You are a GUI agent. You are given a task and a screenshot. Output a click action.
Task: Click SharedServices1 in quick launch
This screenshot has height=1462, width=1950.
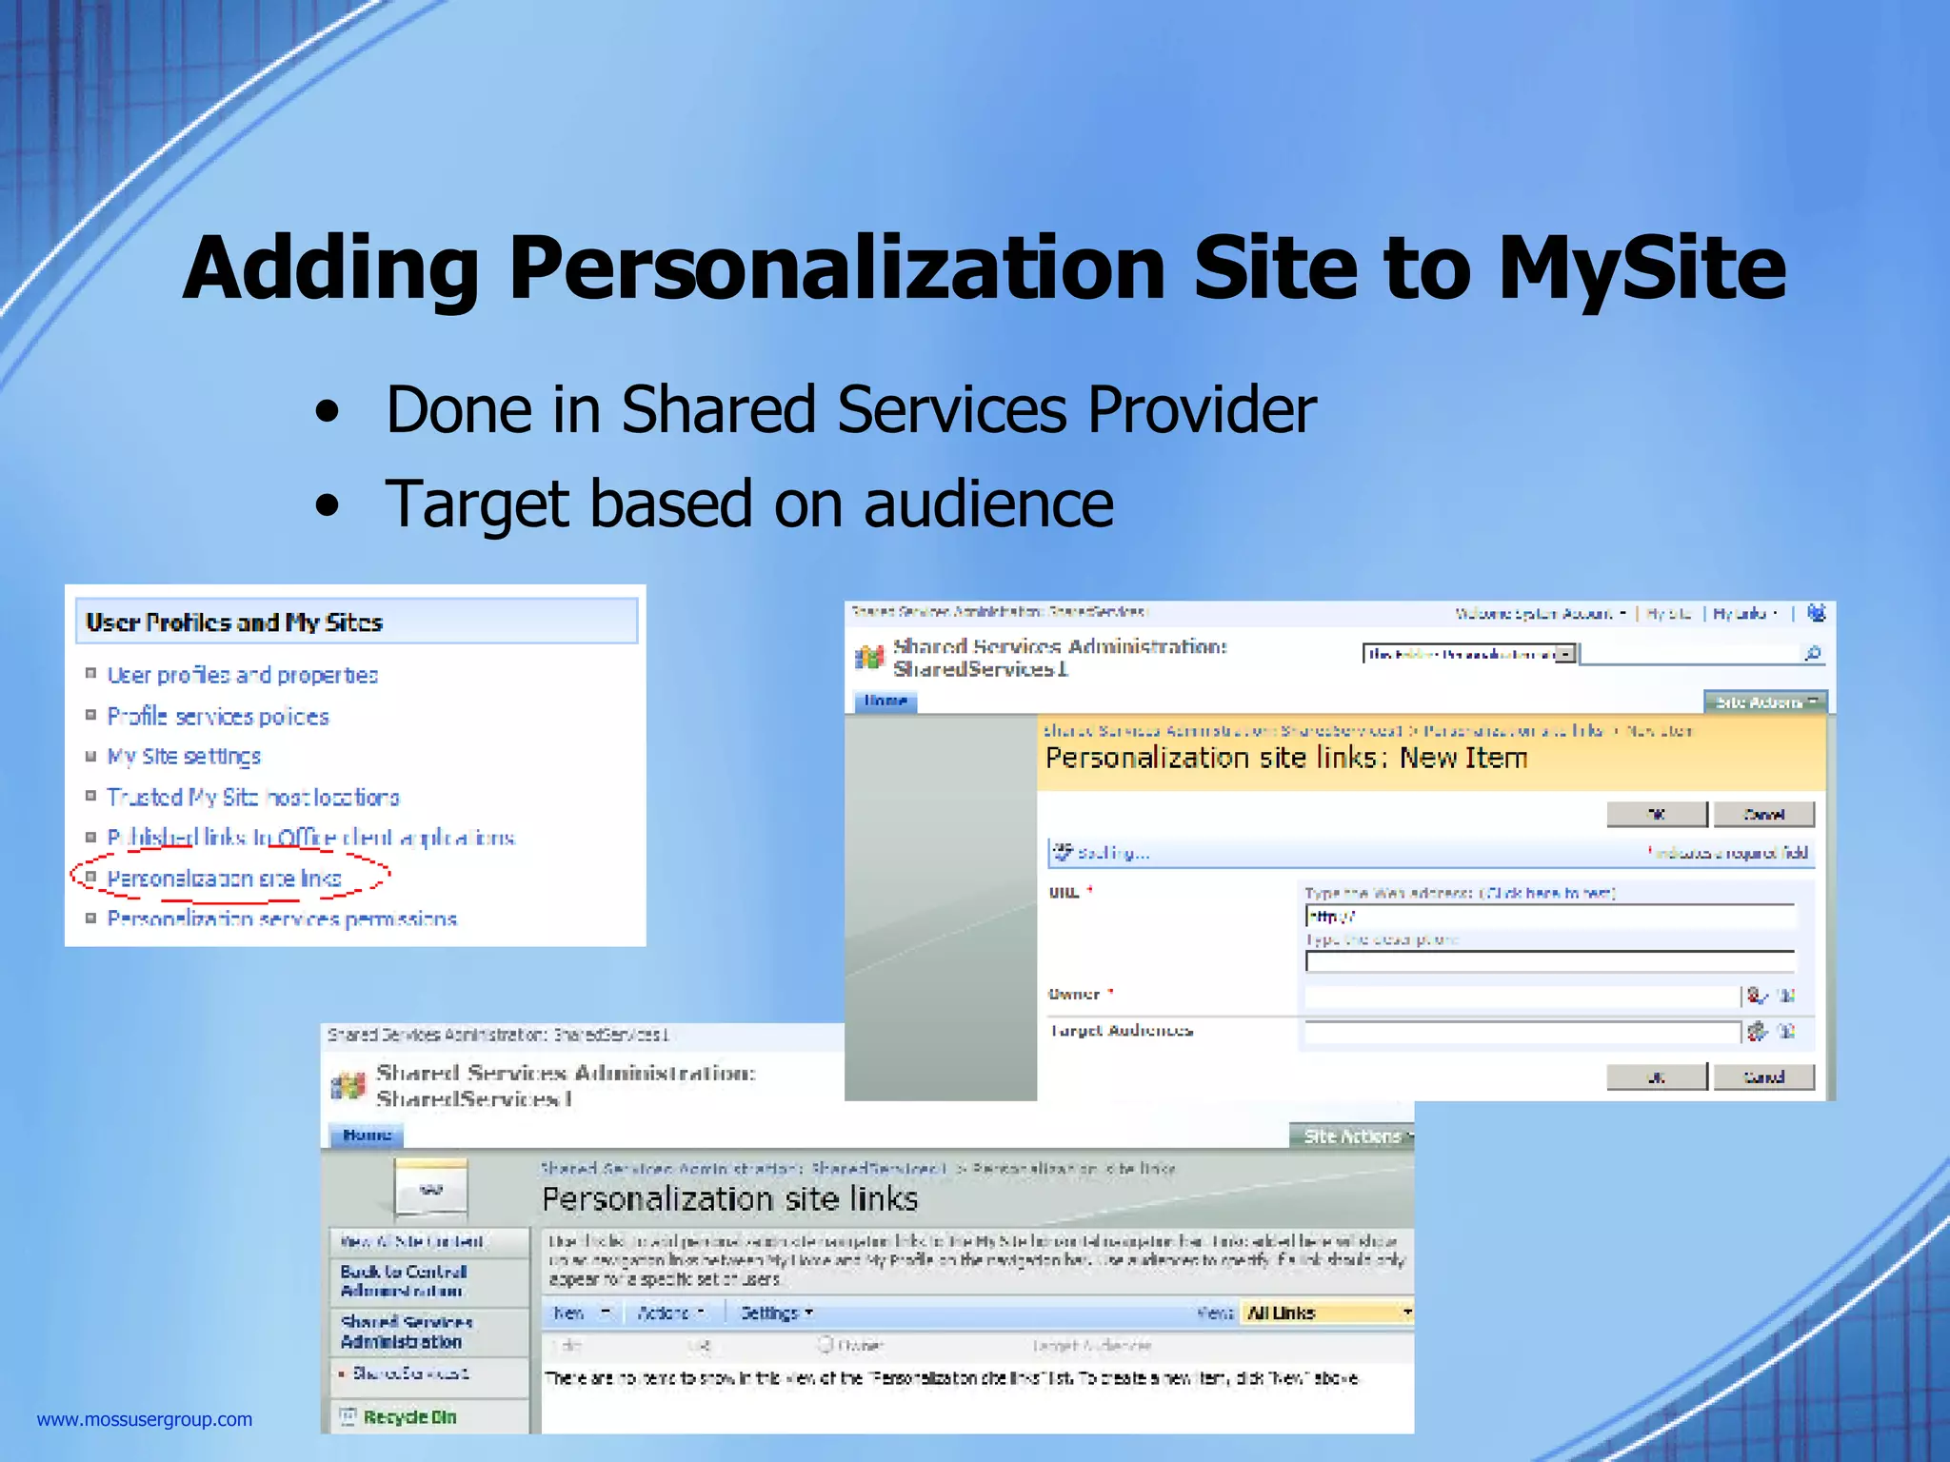click(410, 1373)
